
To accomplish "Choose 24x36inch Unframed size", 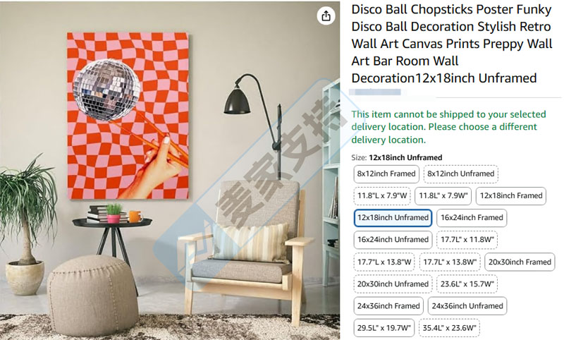I will coord(467,305).
